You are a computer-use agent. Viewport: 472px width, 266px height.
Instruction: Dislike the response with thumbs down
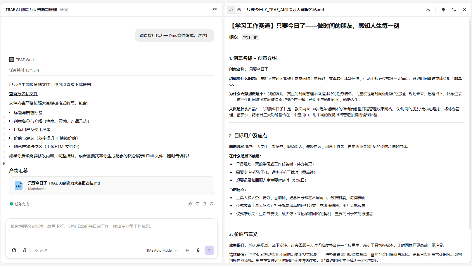(197, 204)
